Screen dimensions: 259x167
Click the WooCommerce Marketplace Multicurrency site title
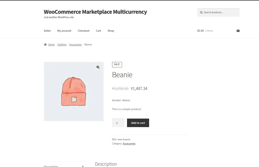click(x=95, y=12)
